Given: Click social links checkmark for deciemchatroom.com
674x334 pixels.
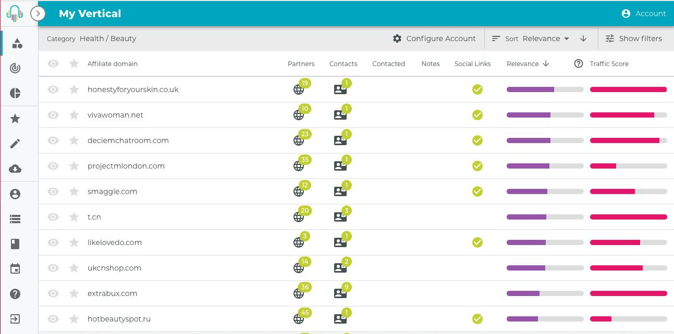Looking at the screenshot, I should 477,140.
